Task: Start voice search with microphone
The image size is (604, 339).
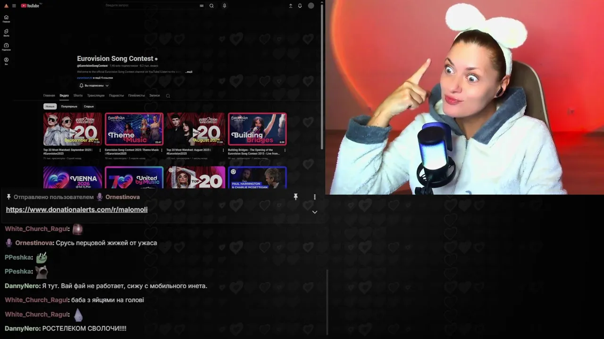Action: pyautogui.click(x=224, y=6)
